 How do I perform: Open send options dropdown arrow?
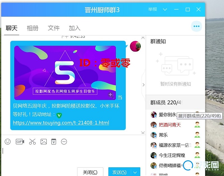135,172
